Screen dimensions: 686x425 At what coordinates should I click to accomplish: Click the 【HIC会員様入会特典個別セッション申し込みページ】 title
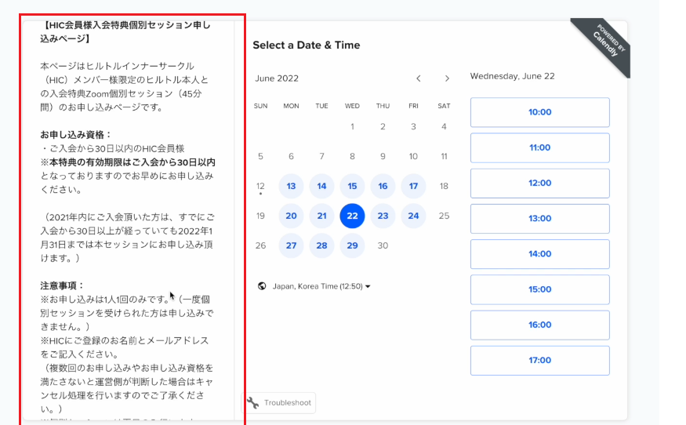pyautogui.click(x=125, y=31)
